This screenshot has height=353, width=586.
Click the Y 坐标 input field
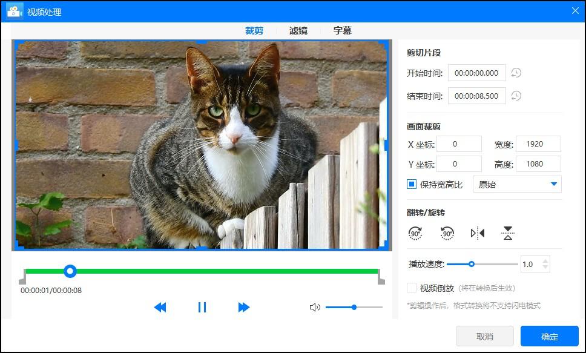(x=459, y=164)
